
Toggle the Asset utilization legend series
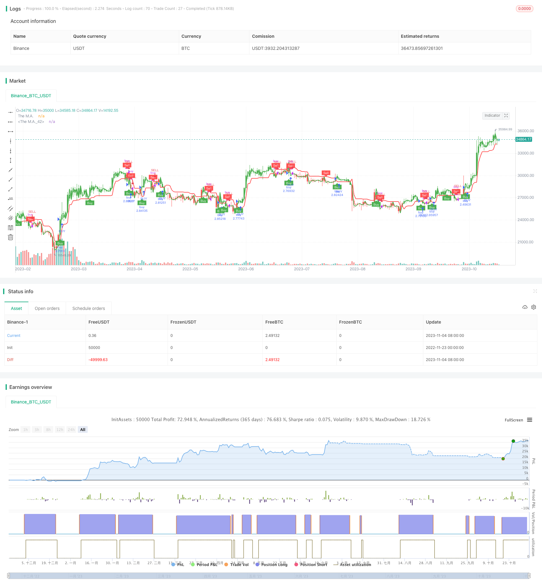352,564
